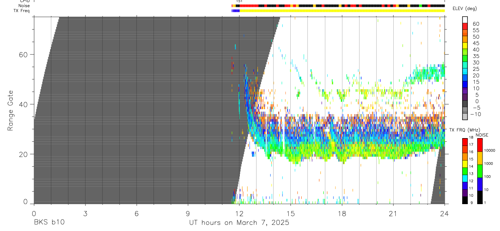500x231 pixels.
Task: Click the 18 hour tick label
Action: pos(342,213)
